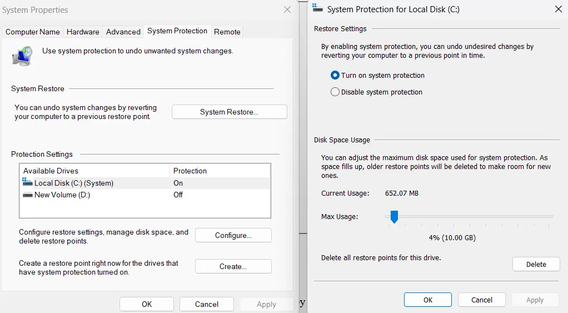Click OK in System Protection for Local Disk dialog
This screenshot has width=568, height=313.
[x=428, y=300]
